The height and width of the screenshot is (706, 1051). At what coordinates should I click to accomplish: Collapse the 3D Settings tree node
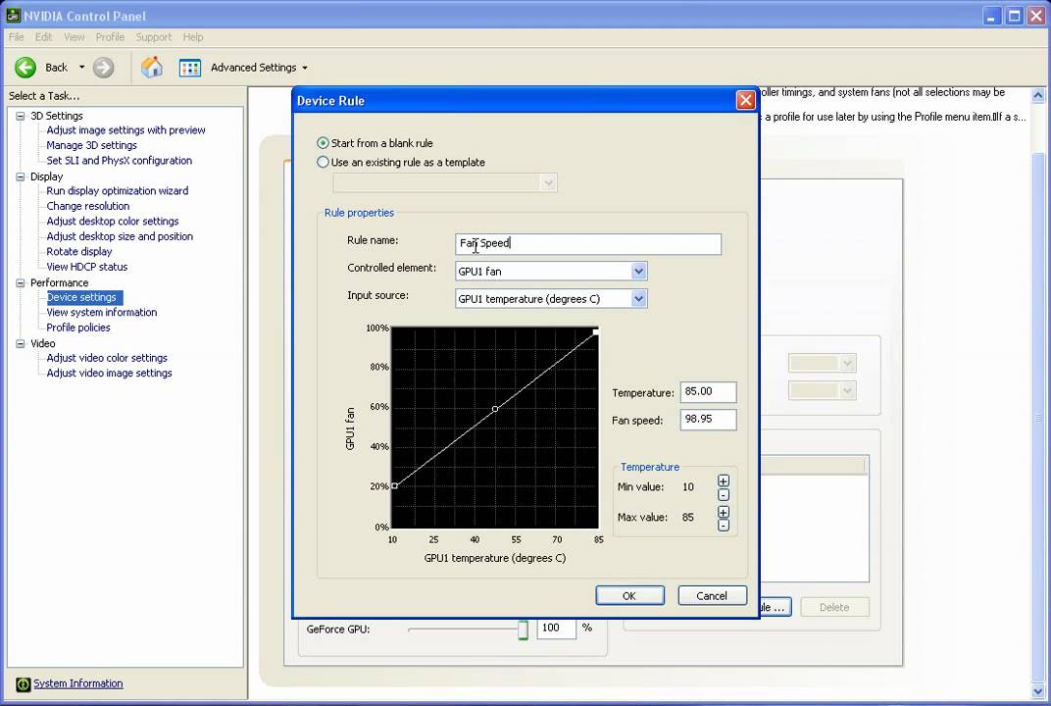pyautogui.click(x=21, y=116)
